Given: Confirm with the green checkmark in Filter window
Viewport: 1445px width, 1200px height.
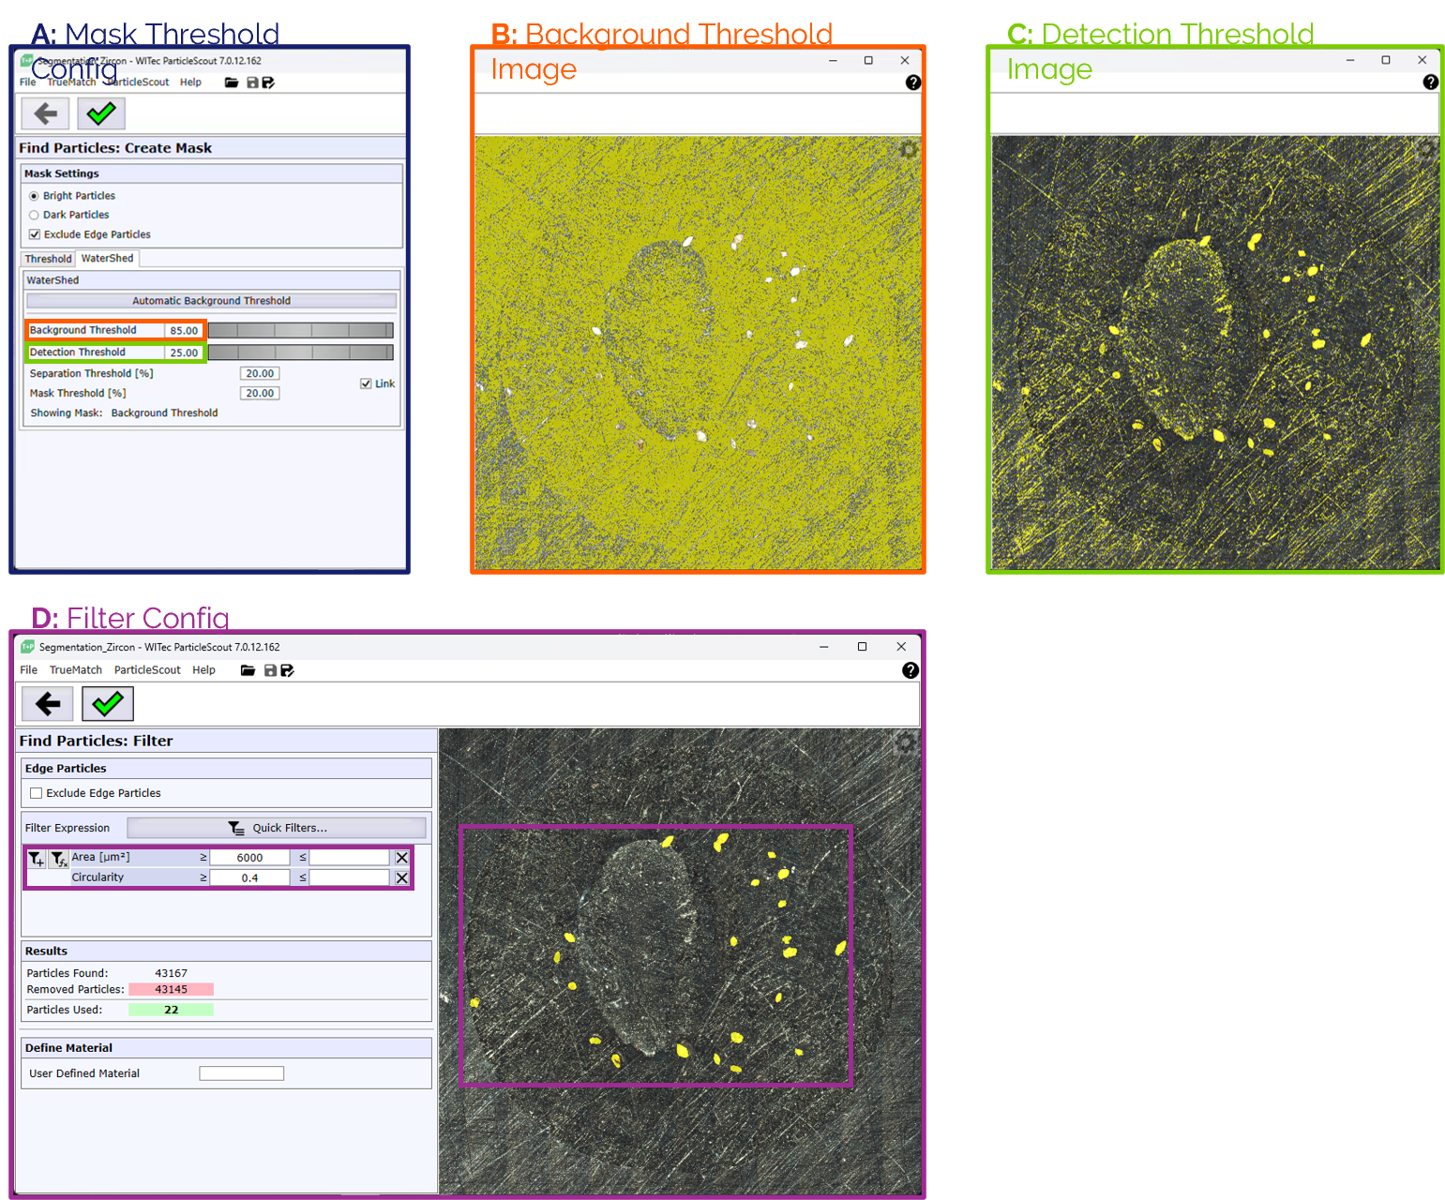Looking at the screenshot, I should (107, 703).
